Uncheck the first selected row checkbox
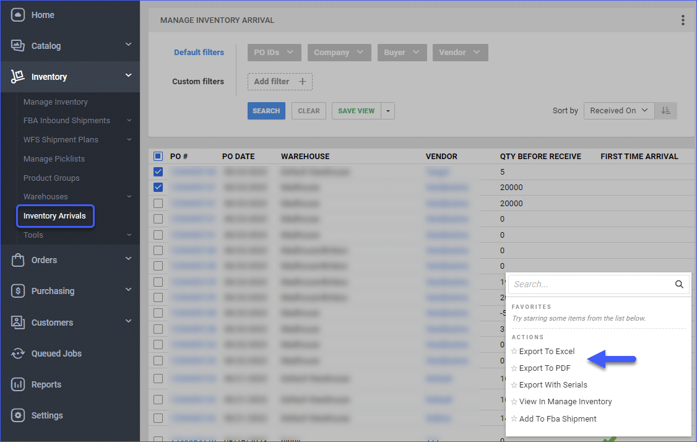Viewport: 697px width, 442px height. (158, 171)
